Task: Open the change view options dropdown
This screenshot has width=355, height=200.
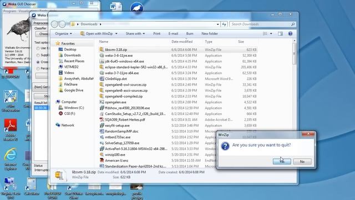Action: (x=271, y=33)
